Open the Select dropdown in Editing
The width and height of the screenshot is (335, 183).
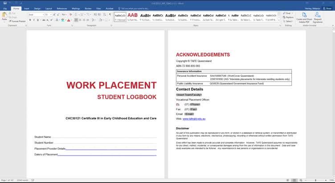(x=289, y=21)
